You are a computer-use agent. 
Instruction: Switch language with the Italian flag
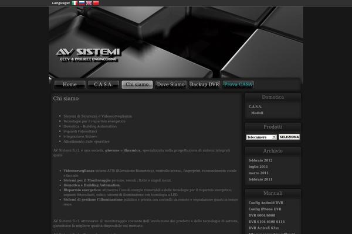click(x=75, y=3)
